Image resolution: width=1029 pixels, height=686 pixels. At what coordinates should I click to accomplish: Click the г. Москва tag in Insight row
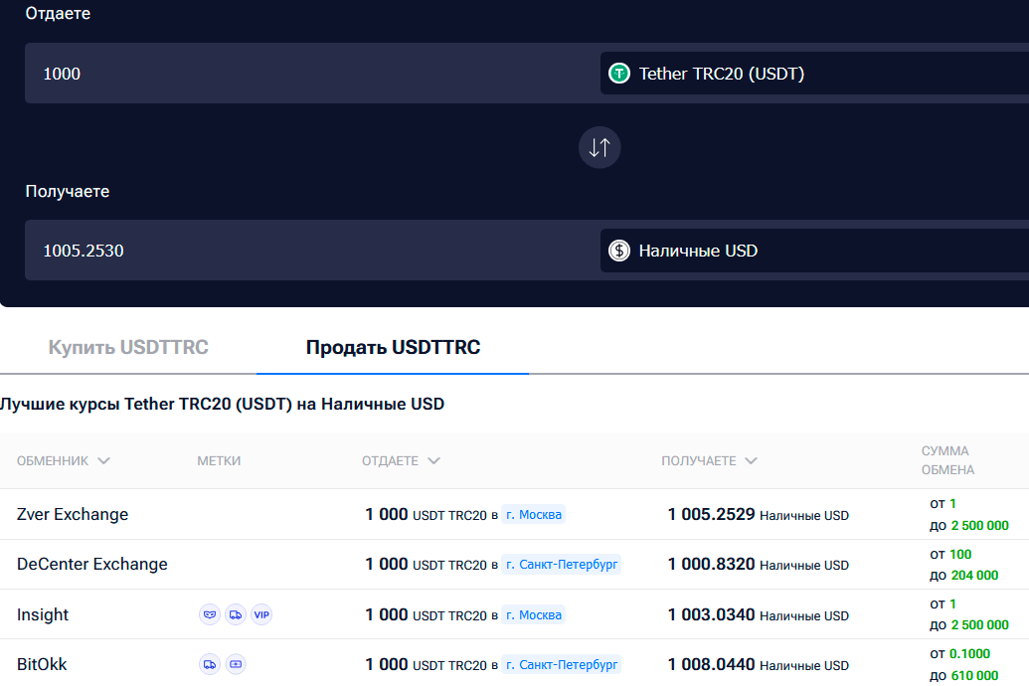[x=534, y=615]
